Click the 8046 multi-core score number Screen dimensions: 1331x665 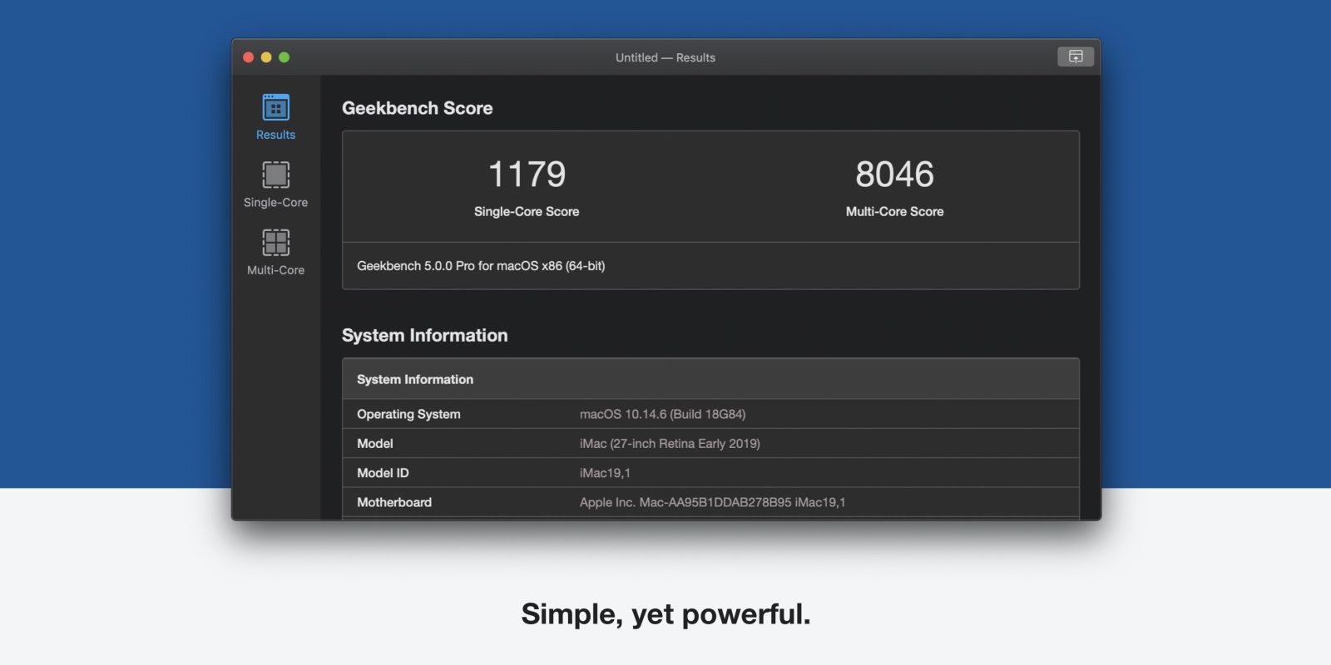tap(894, 175)
